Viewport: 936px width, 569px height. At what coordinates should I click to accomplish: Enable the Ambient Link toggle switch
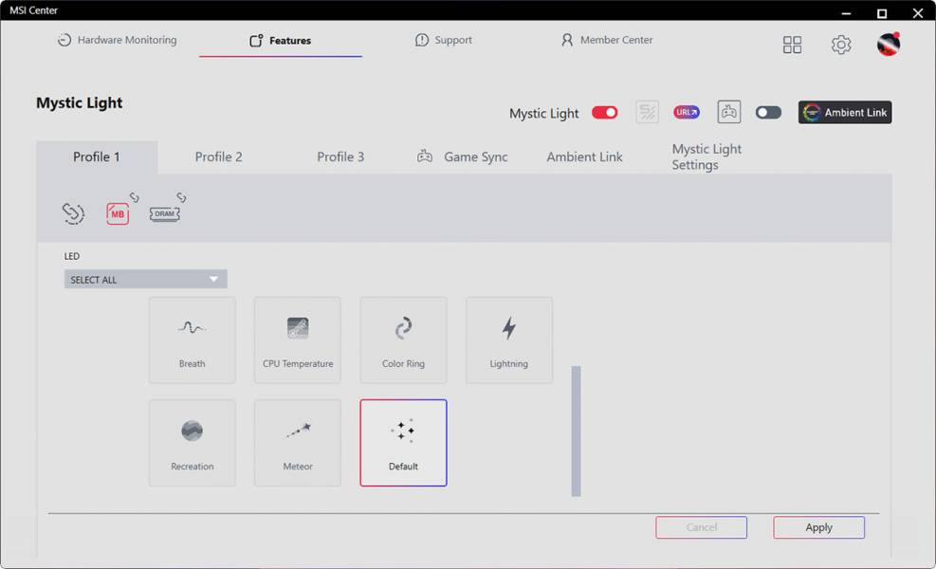tap(768, 113)
